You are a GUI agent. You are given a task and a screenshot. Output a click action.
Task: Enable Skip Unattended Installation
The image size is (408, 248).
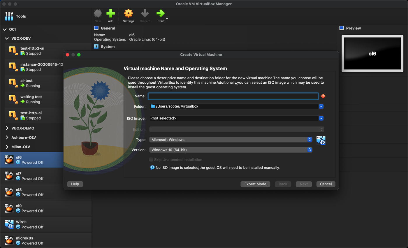pyautogui.click(x=151, y=159)
